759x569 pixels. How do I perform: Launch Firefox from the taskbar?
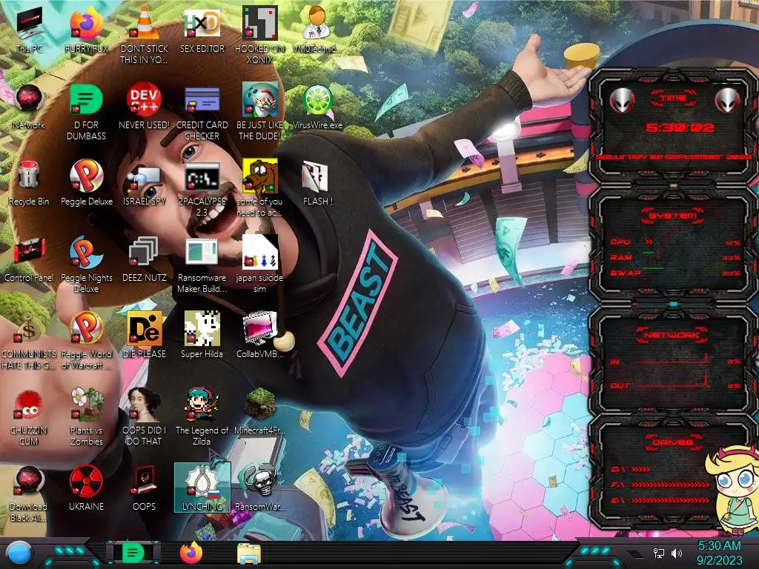191,553
